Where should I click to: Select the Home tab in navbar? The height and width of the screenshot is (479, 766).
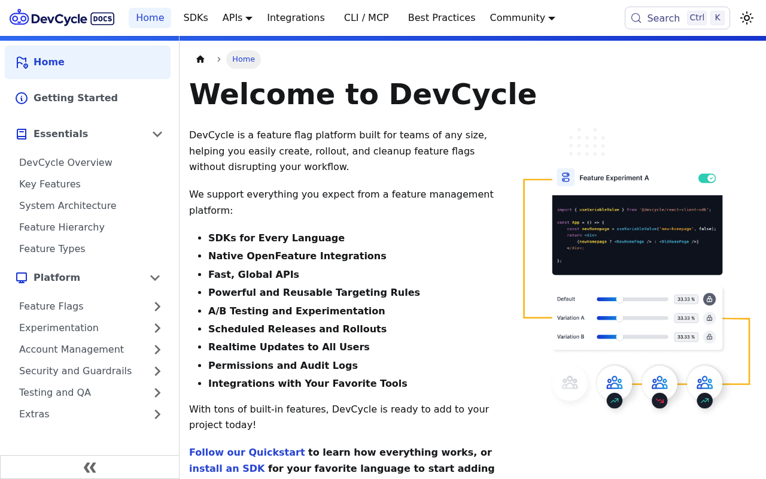pos(150,18)
